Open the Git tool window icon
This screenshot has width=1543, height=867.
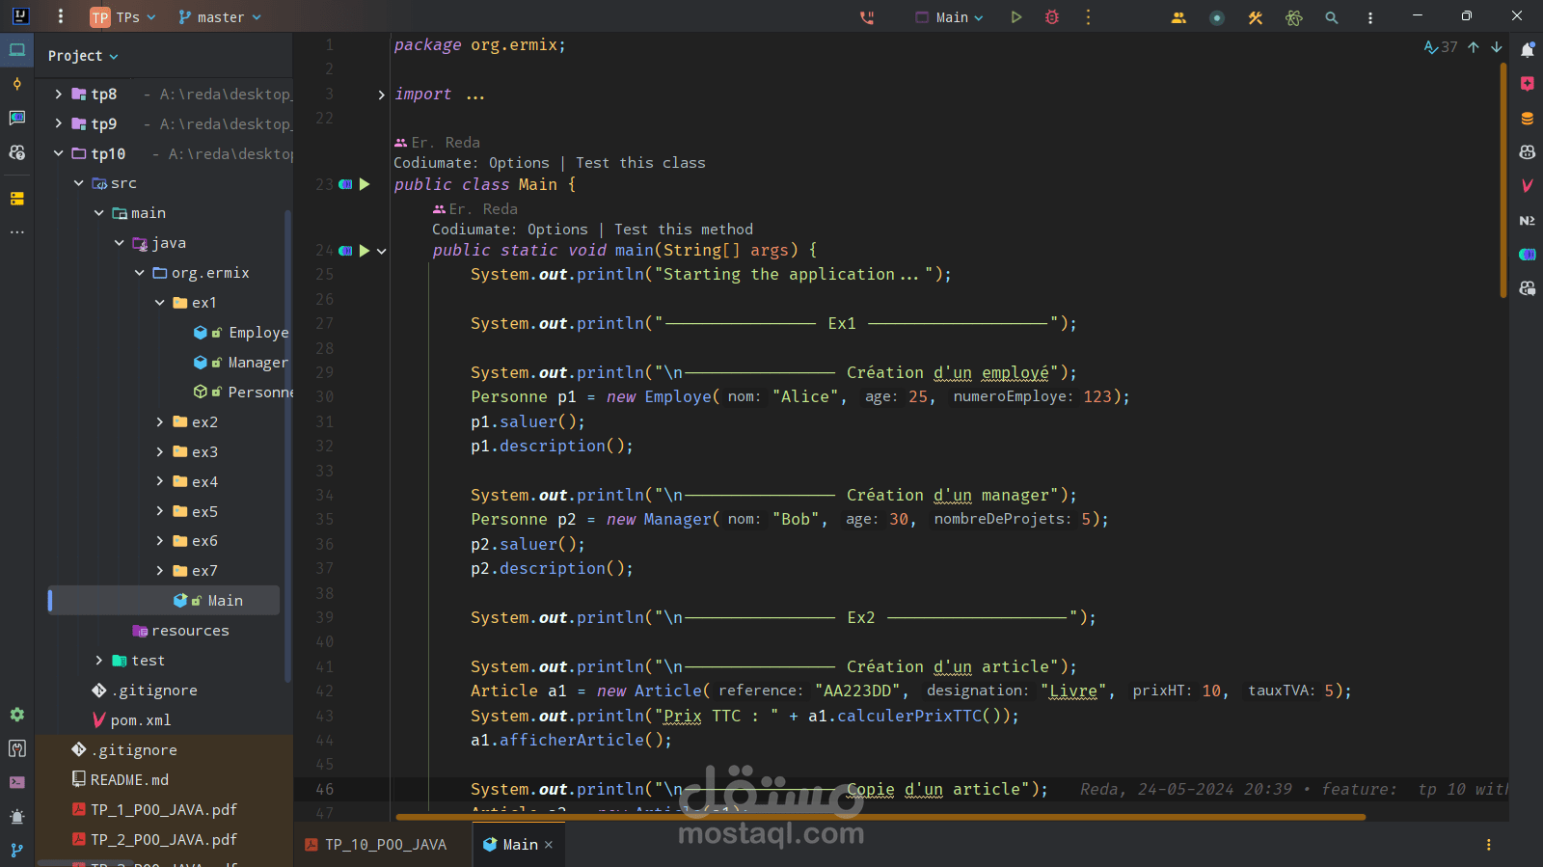17,850
